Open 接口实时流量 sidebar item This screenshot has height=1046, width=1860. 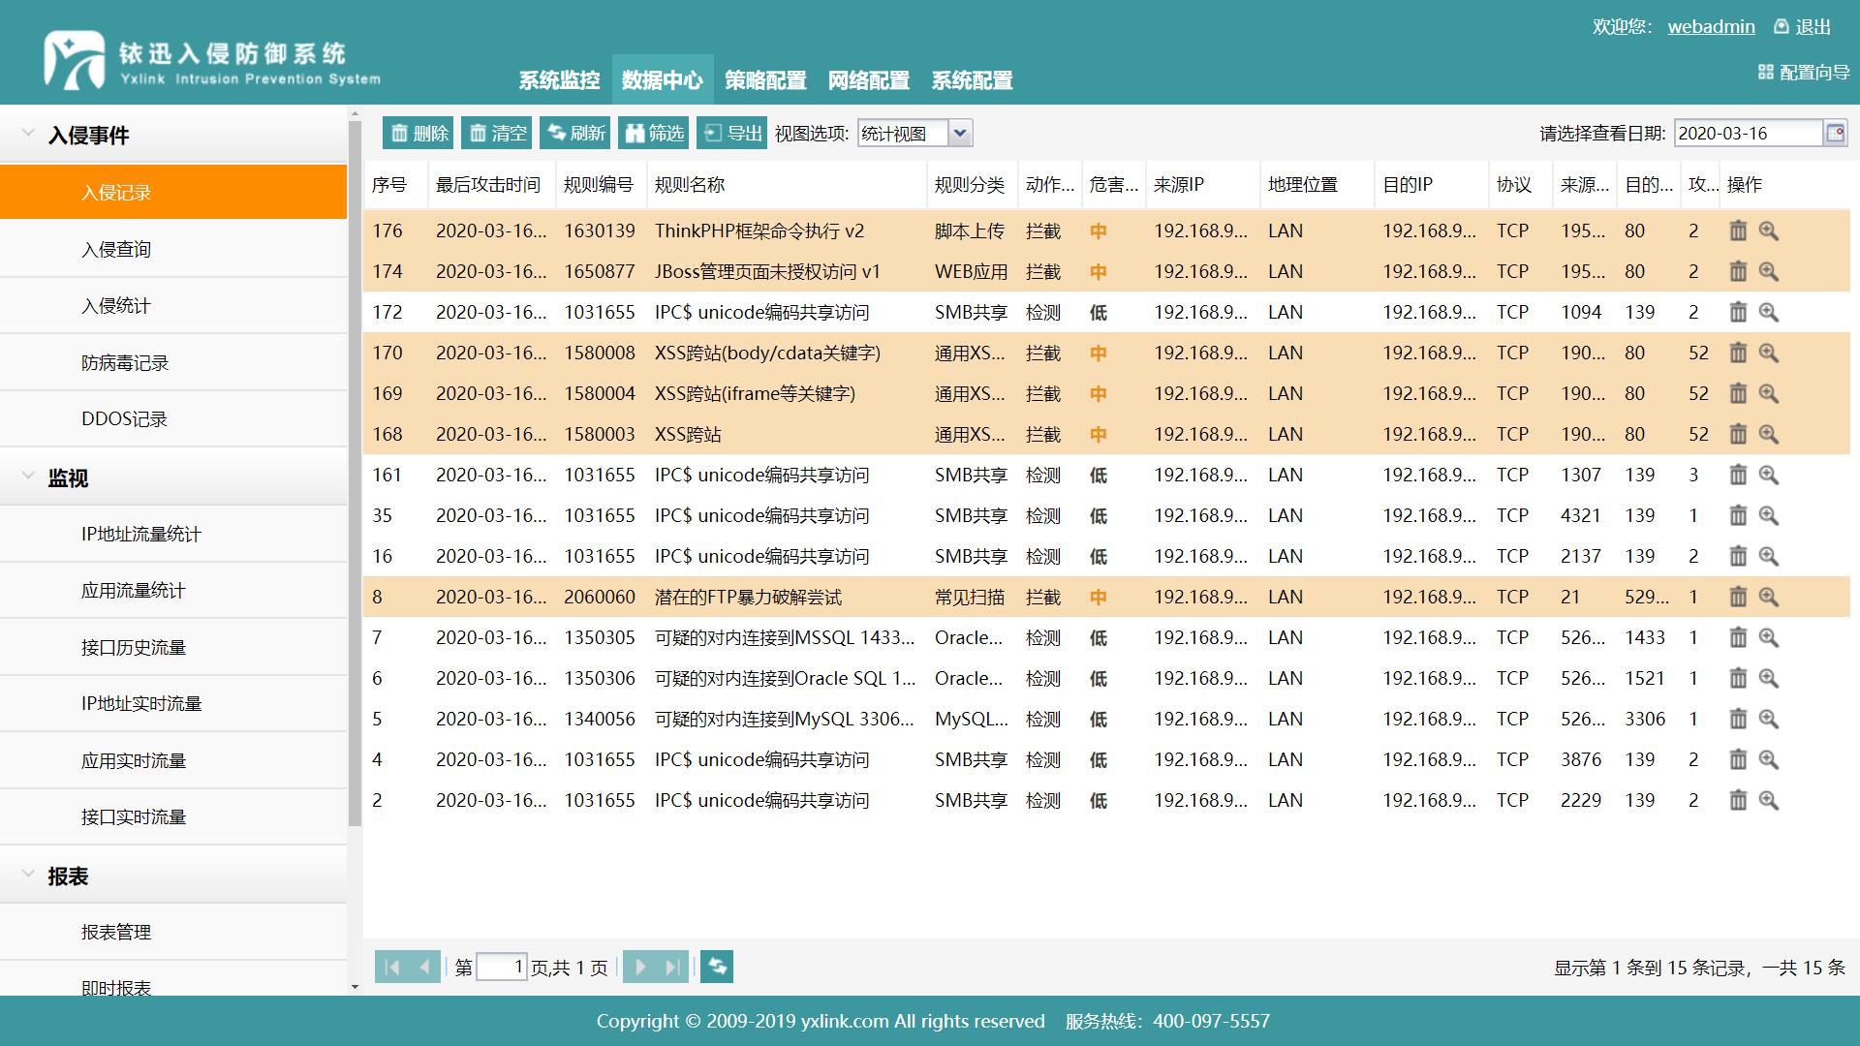[x=173, y=816]
